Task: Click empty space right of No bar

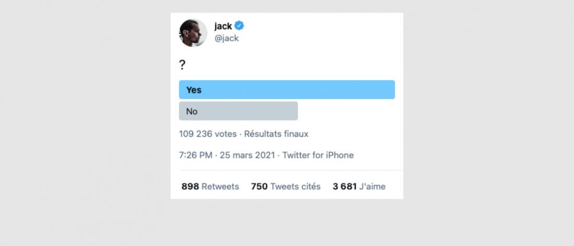Action: point(346,111)
